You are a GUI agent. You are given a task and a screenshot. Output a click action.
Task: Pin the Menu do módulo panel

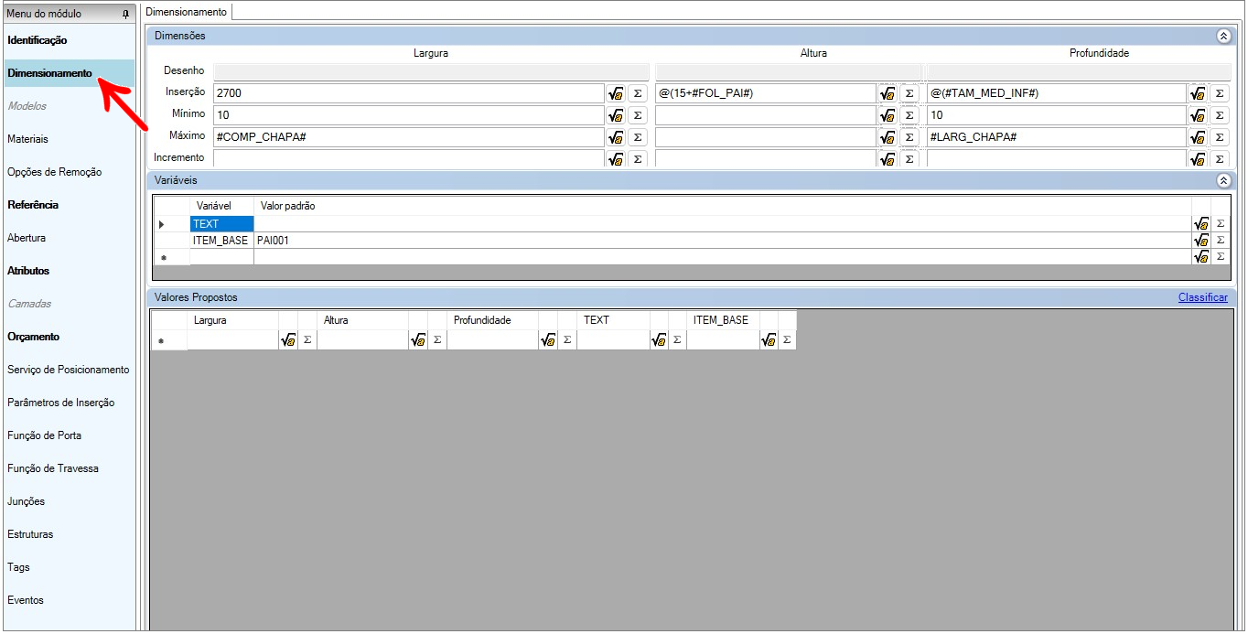click(125, 14)
